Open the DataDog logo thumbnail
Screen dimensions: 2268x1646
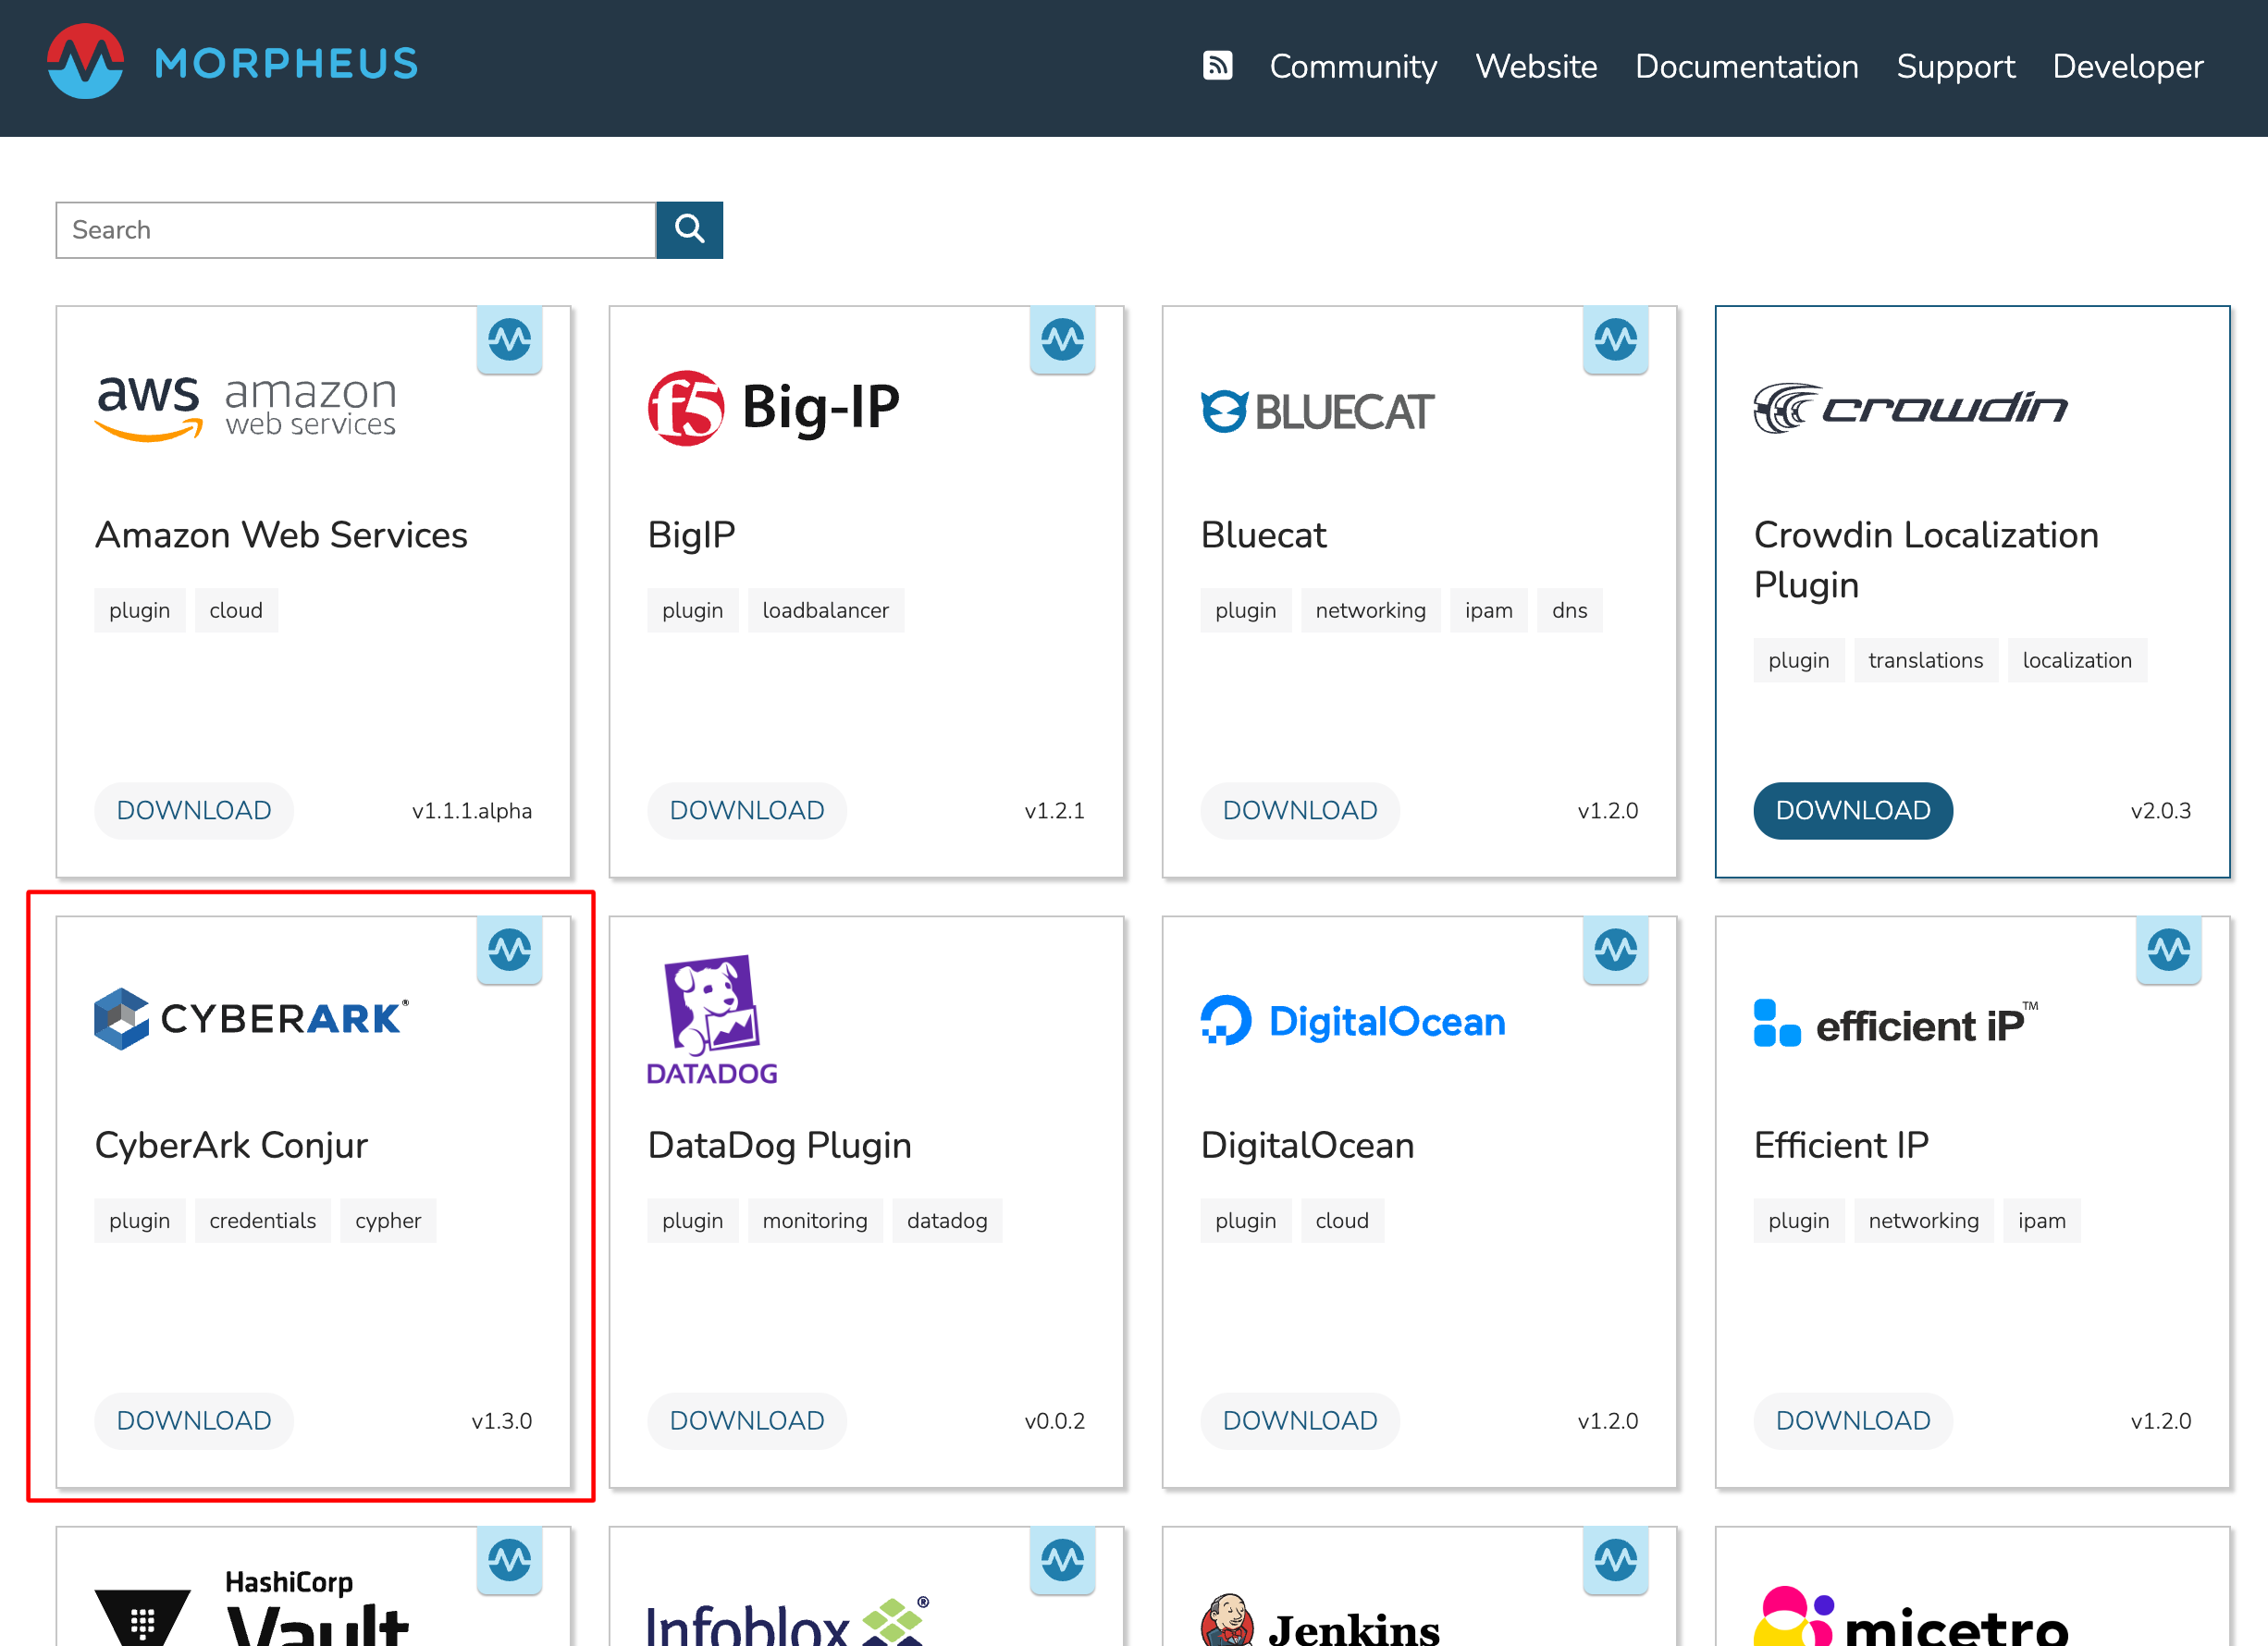click(712, 1020)
